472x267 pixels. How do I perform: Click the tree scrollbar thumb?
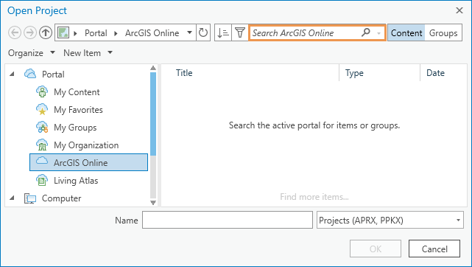pos(153,114)
